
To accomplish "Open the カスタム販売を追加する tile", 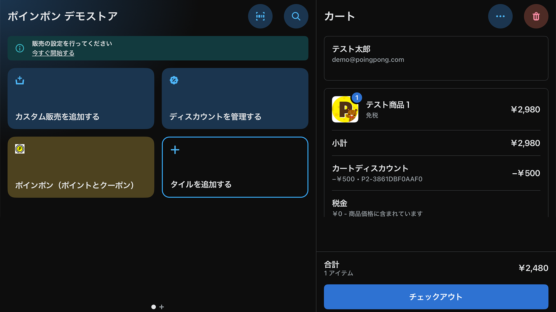I will point(81,98).
